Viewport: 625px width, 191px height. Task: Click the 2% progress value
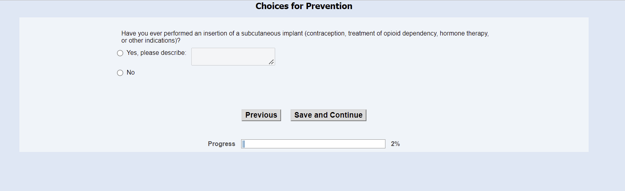395,144
